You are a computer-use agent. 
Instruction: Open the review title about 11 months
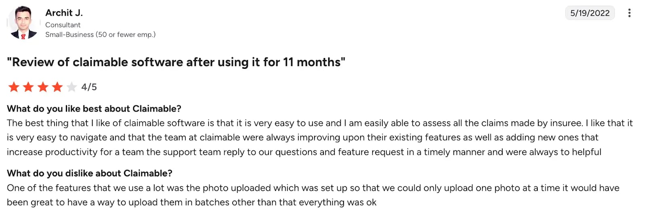176,62
